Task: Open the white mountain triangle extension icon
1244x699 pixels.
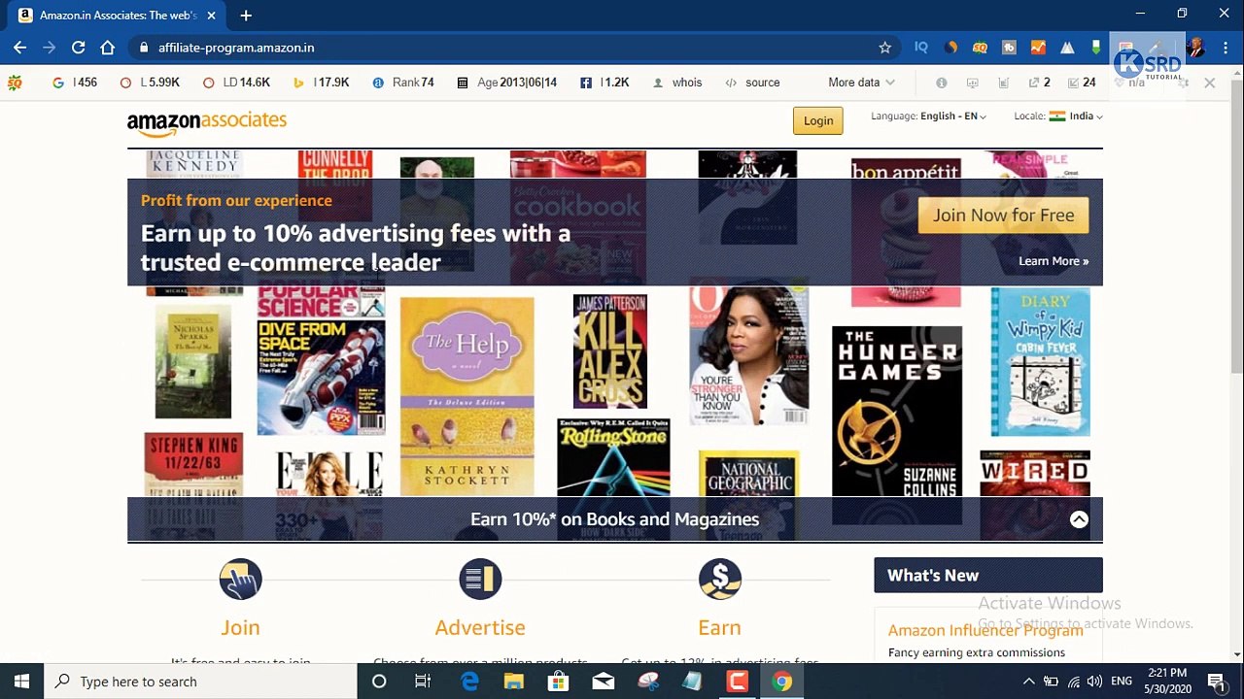Action: (x=1067, y=48)
